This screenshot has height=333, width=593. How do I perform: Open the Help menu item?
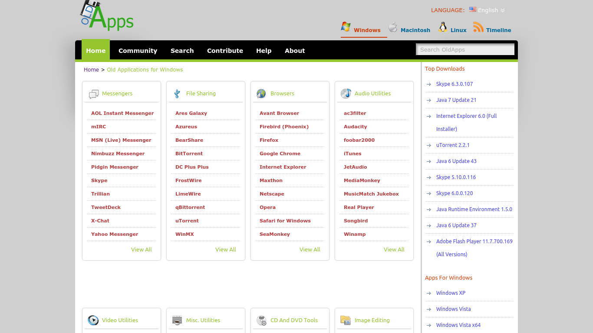(264, 50)
